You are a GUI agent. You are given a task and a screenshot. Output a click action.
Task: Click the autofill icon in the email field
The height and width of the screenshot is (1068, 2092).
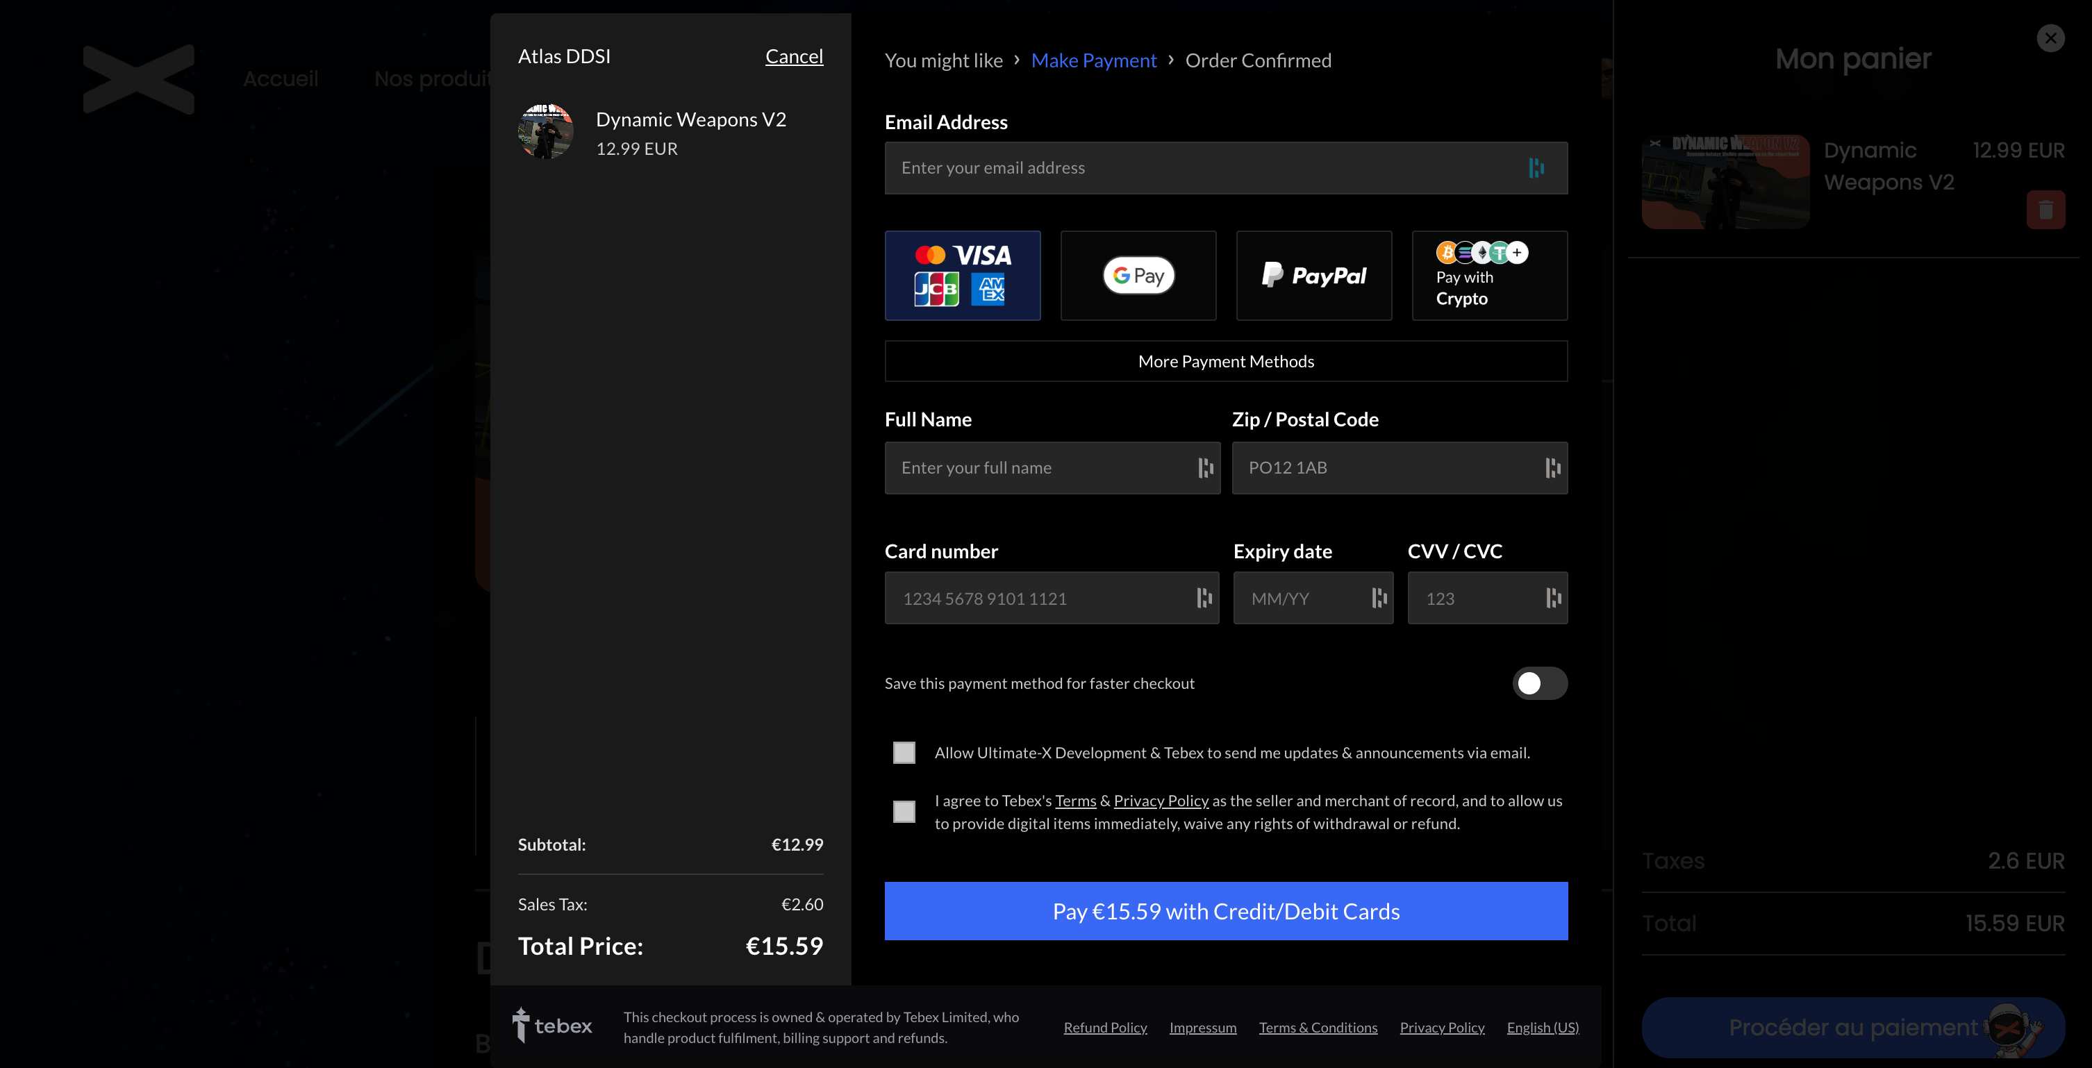point(1536,168)
